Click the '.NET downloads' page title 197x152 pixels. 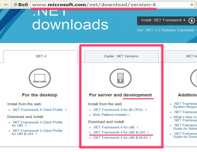[70, 20]
